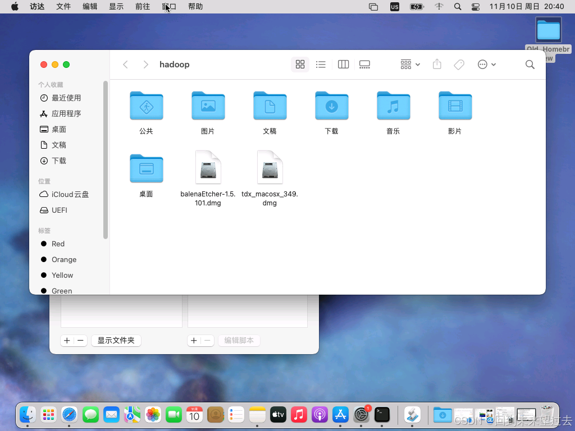Viewport: 575px width, 431px height.
Task: Open the App Store from the Dock
Action: click(x=340, y=415)
